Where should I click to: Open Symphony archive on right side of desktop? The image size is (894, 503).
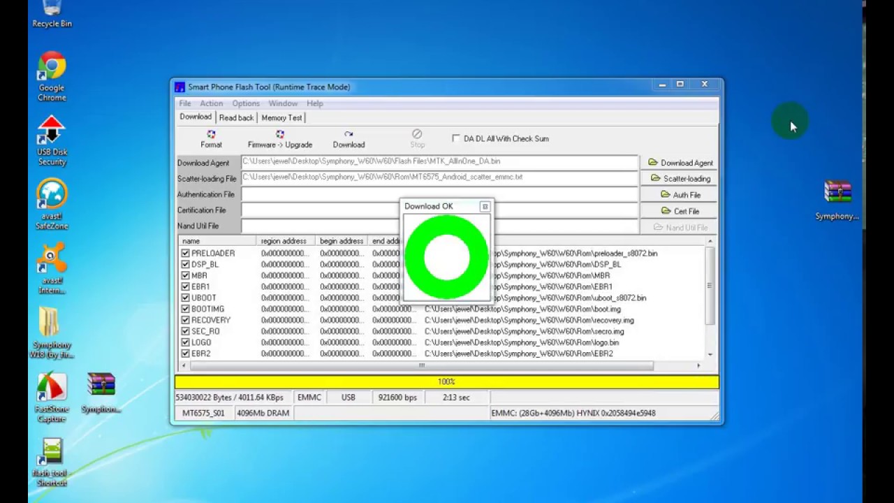pos(837,201)
